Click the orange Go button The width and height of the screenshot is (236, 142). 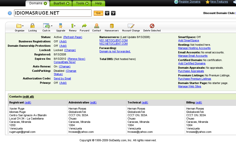(x=98, y=13)
